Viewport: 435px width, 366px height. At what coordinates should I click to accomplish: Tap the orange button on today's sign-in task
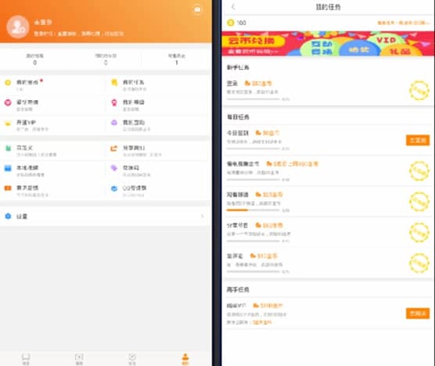418,140
